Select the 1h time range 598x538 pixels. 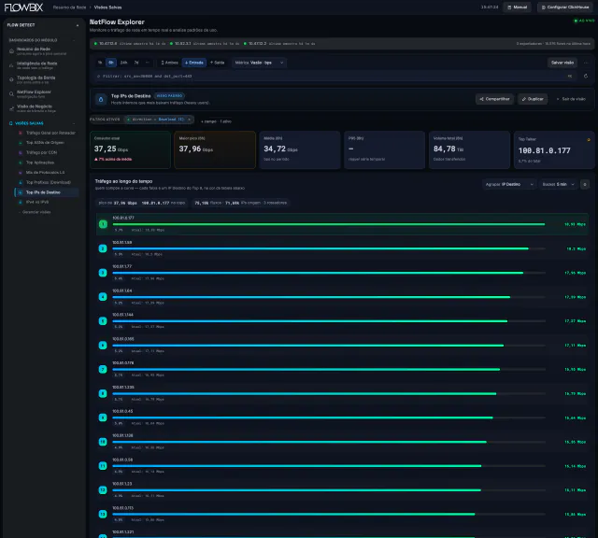pyautogui.click(x=100, y=63)
